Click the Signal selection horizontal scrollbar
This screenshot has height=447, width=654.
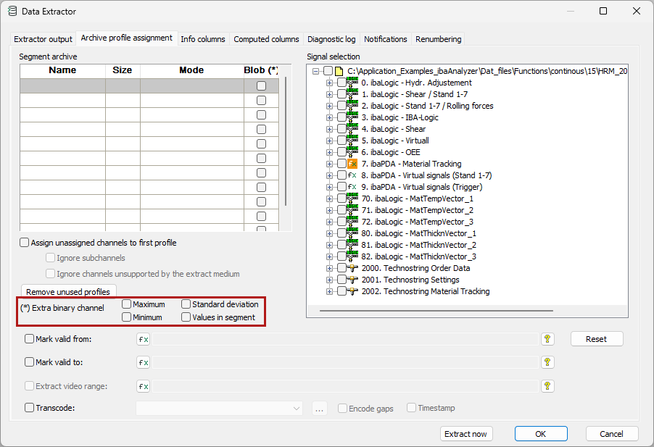436,311
